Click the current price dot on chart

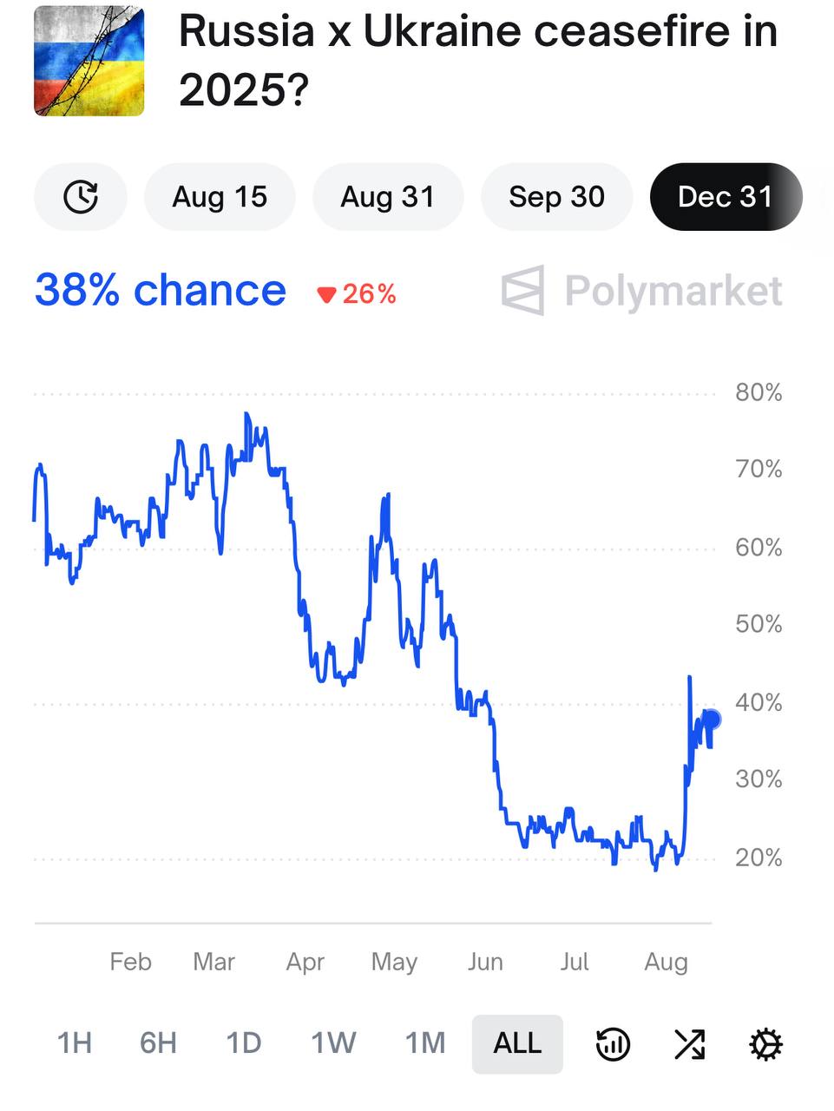coord(712,719)
